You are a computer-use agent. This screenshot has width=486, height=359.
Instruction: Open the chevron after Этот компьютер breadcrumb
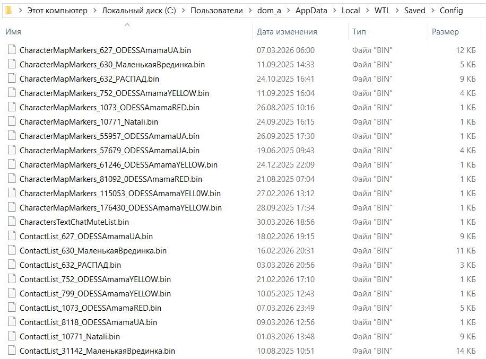pos(94,11)
